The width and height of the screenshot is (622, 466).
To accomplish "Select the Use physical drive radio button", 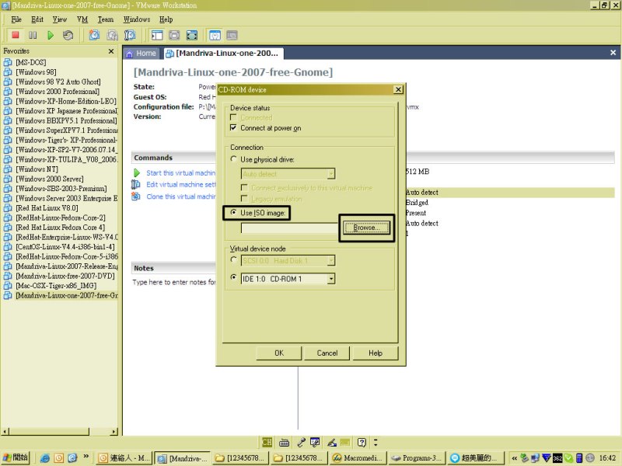I will [234, 159].
